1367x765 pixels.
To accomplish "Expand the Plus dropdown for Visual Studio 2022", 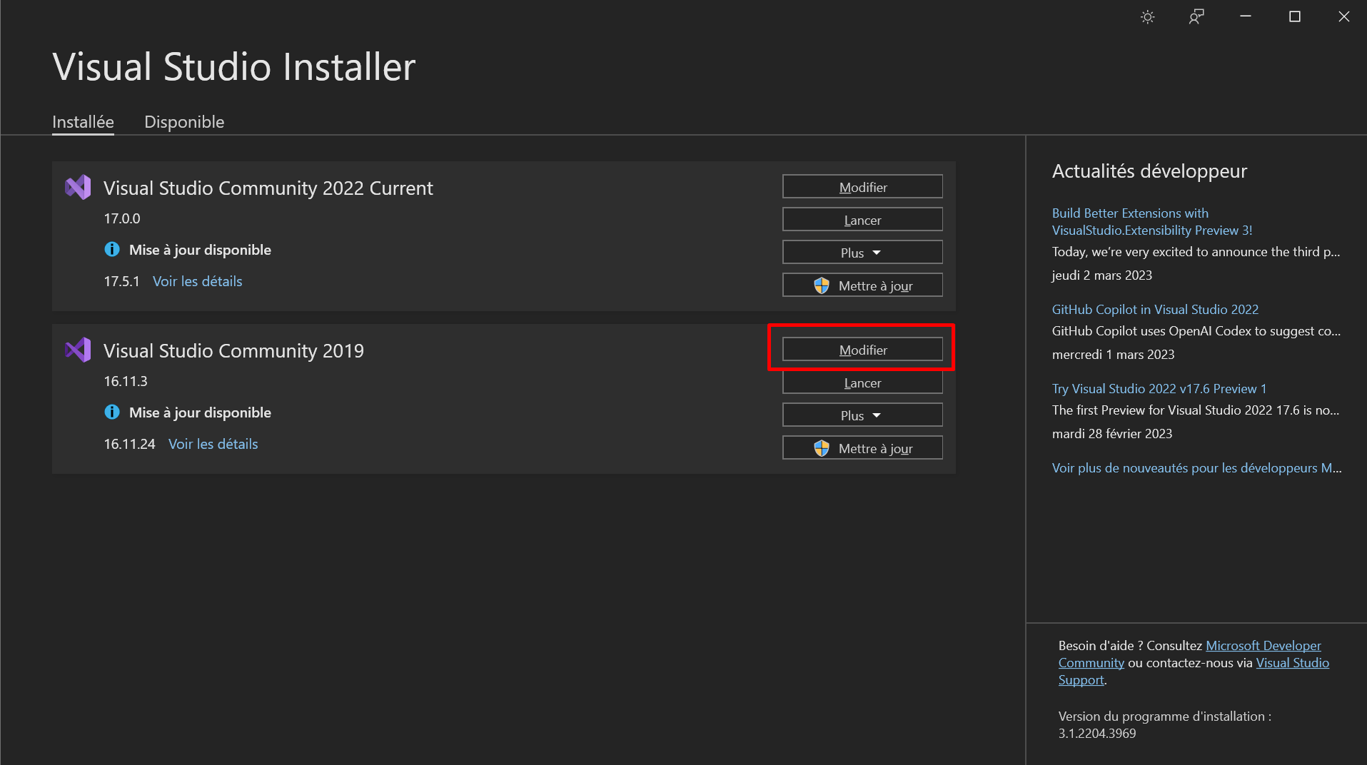I will point(862,253).
